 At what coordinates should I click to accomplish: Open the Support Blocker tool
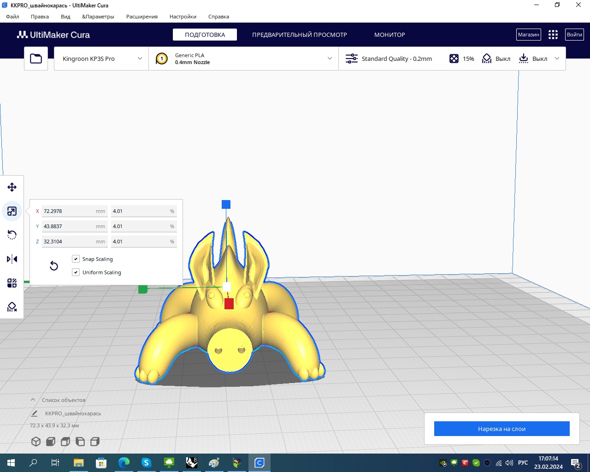12,307
